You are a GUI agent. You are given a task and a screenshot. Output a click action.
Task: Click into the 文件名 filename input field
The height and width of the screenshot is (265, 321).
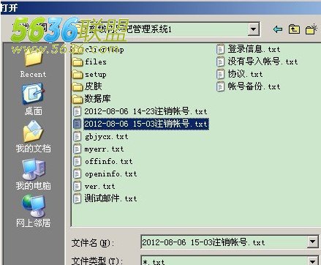coord(224,242)
